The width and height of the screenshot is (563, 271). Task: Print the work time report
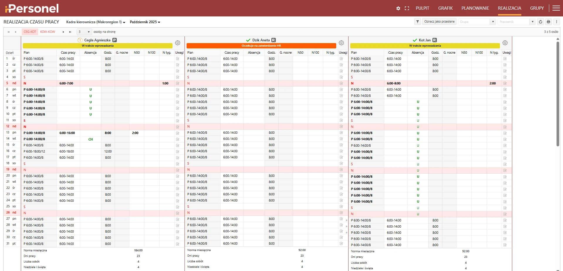coord(548,22)
